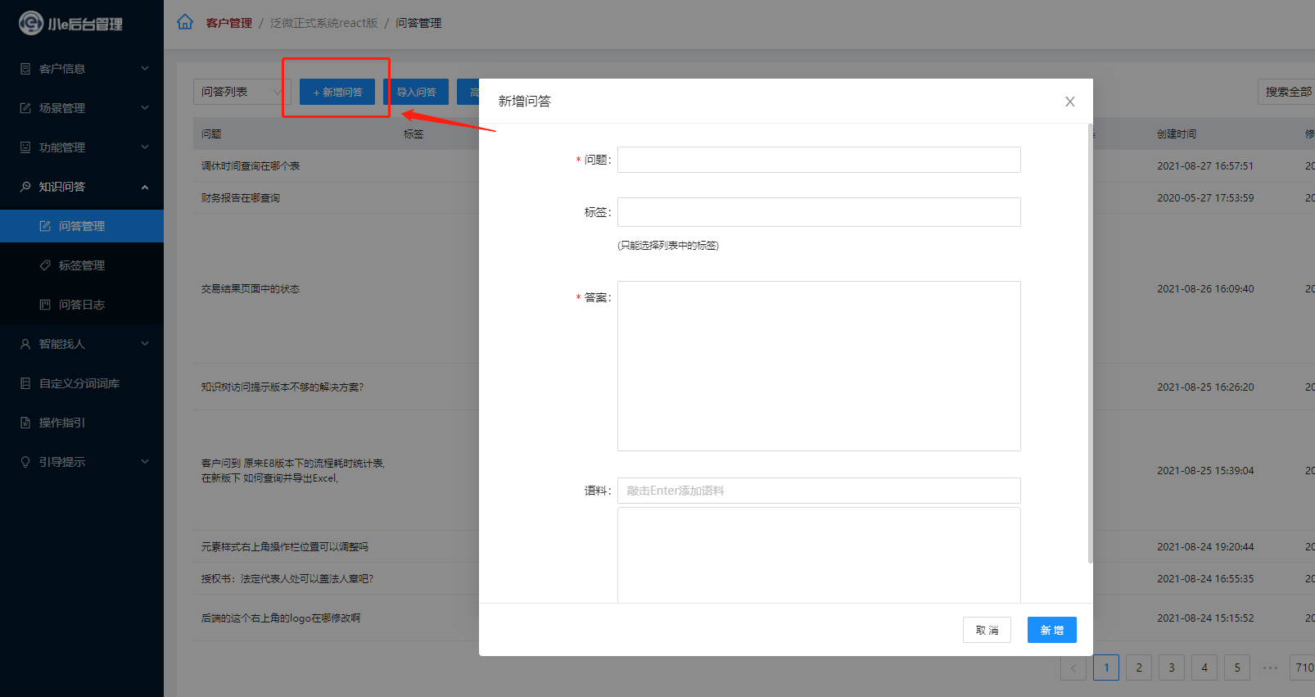Click the 泛微正式系统react版 breadcrumb link

(324, 23)
